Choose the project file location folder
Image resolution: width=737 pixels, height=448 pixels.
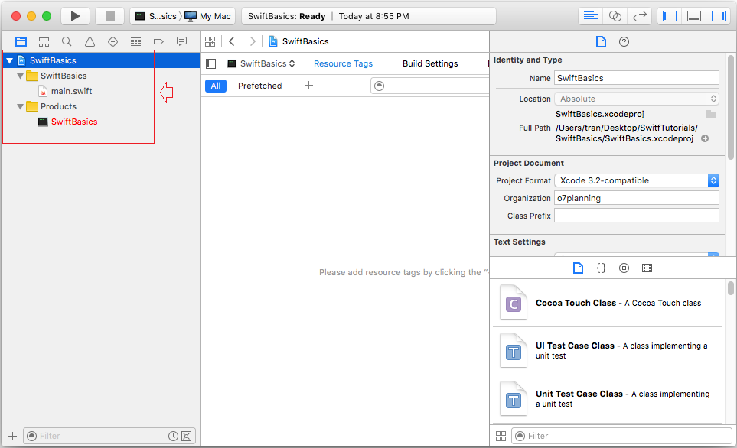[711, 114]
